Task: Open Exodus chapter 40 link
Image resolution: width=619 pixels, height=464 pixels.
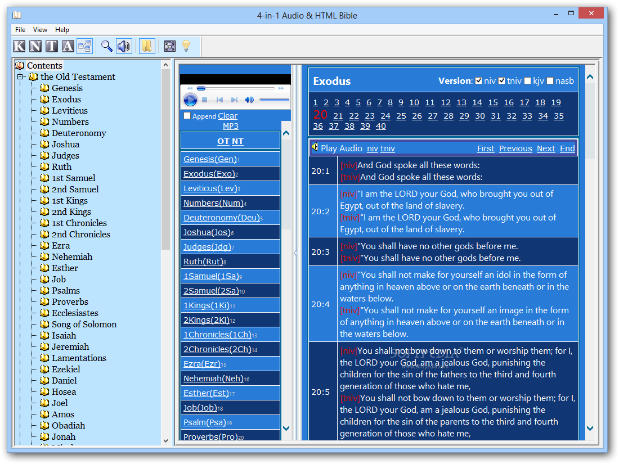Action: coord(380,126)
